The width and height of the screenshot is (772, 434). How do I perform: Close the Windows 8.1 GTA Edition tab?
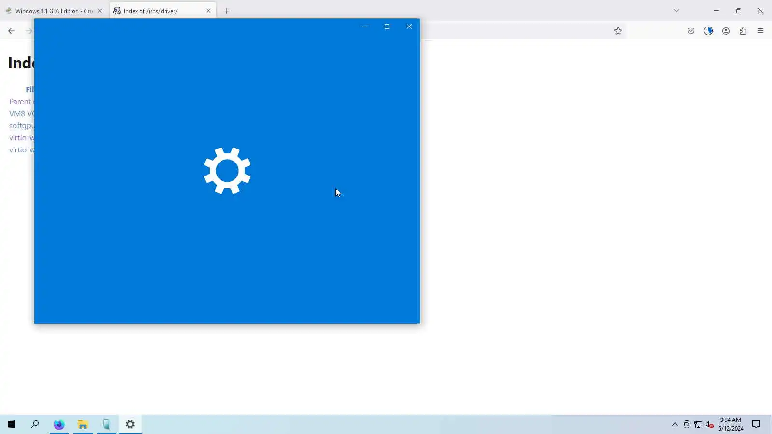[100, 11]
